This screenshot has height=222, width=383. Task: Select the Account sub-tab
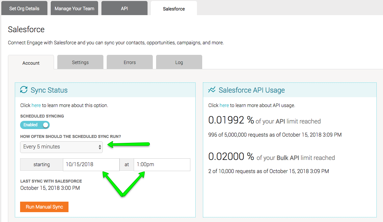coord(31,63)
